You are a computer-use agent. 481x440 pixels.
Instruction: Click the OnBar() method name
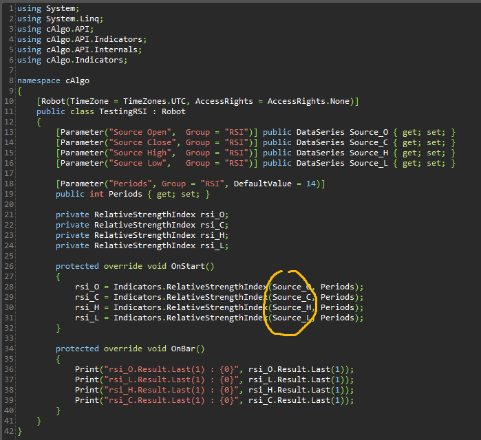(187, 349)
